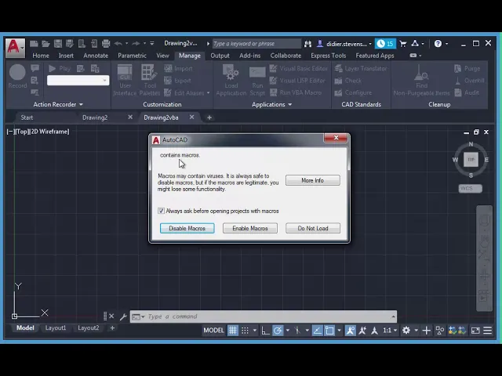This screenshot has height=376, width=502.
Task: Switch to the Drawing2 file tab
Action: 95,117
